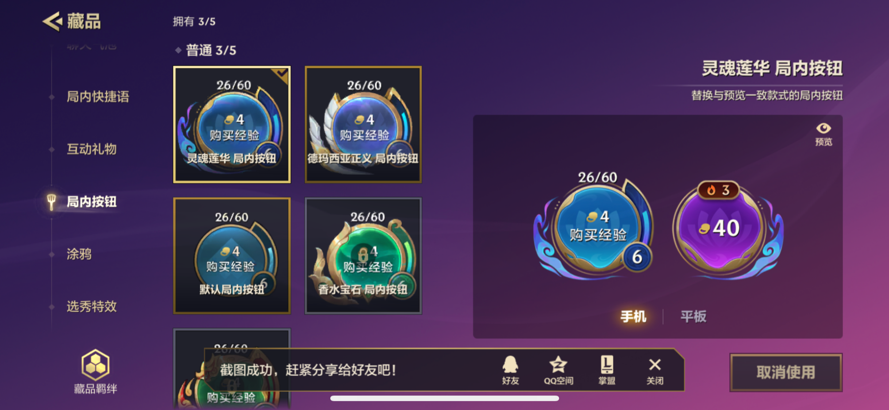Open the 选秀特效 category
Image resolution: width=889 pixels, height=410 pixels.
click(92, 306)
